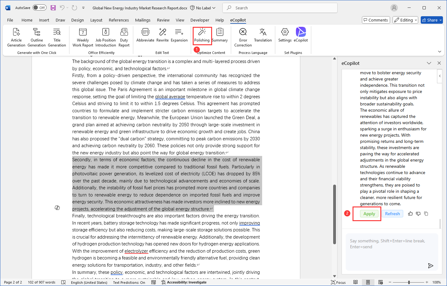The height and width of the screenshot is (286, 447).
Task: Collapse the ribbon with the chevron
Action: click(x=440, y=51)
